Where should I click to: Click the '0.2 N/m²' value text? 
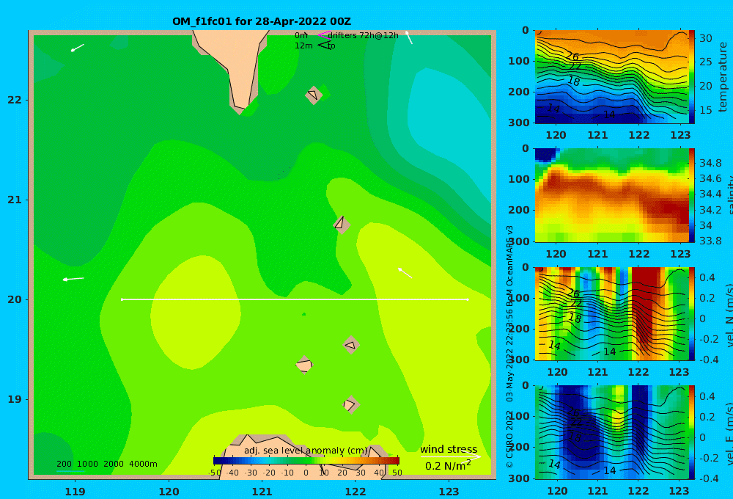(x=448, y=466)
